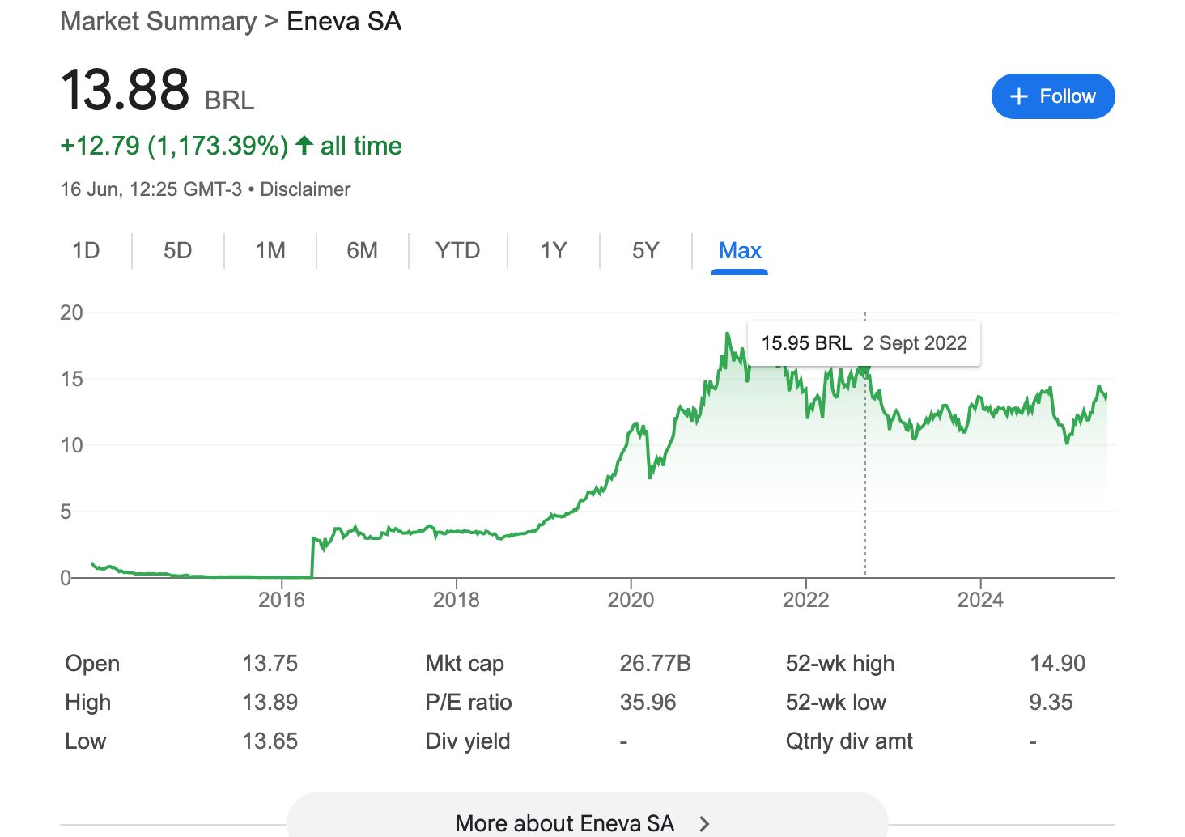Switch to the 5D range tab

coord(178,251)
